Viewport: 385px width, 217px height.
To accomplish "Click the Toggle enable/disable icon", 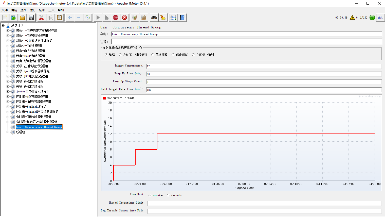I will pyautogui.click(x=87, y=18).
